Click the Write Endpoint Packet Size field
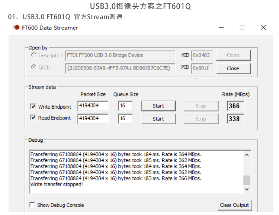This screenshot has height=215, width=279. 93,106
